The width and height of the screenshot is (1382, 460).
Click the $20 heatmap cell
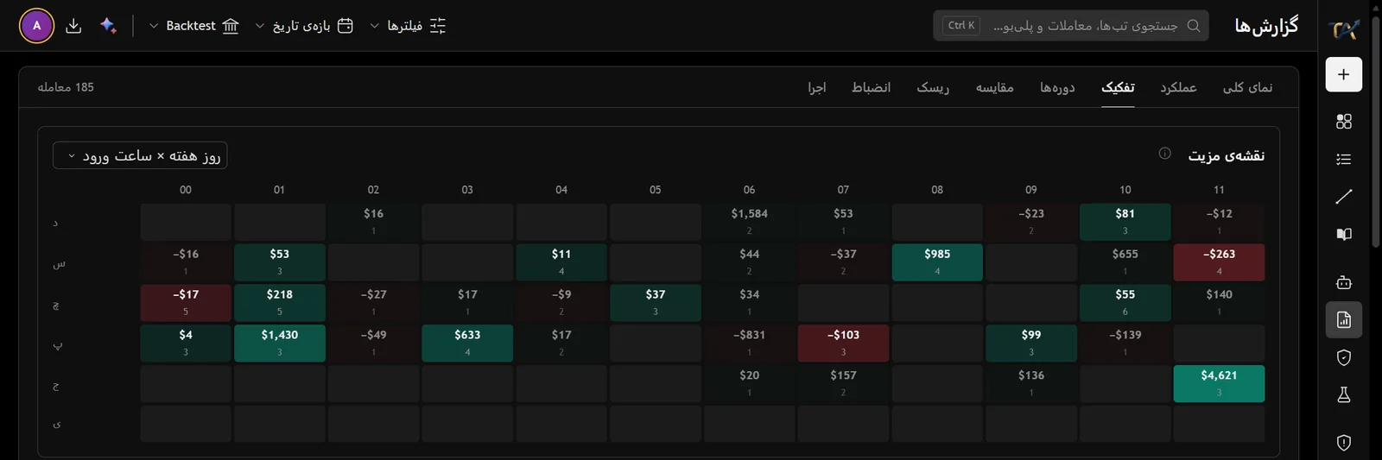point(749,384)
